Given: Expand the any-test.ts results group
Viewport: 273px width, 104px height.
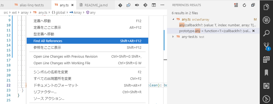Looking at the screenshot, I should click(x=173, y=37).
